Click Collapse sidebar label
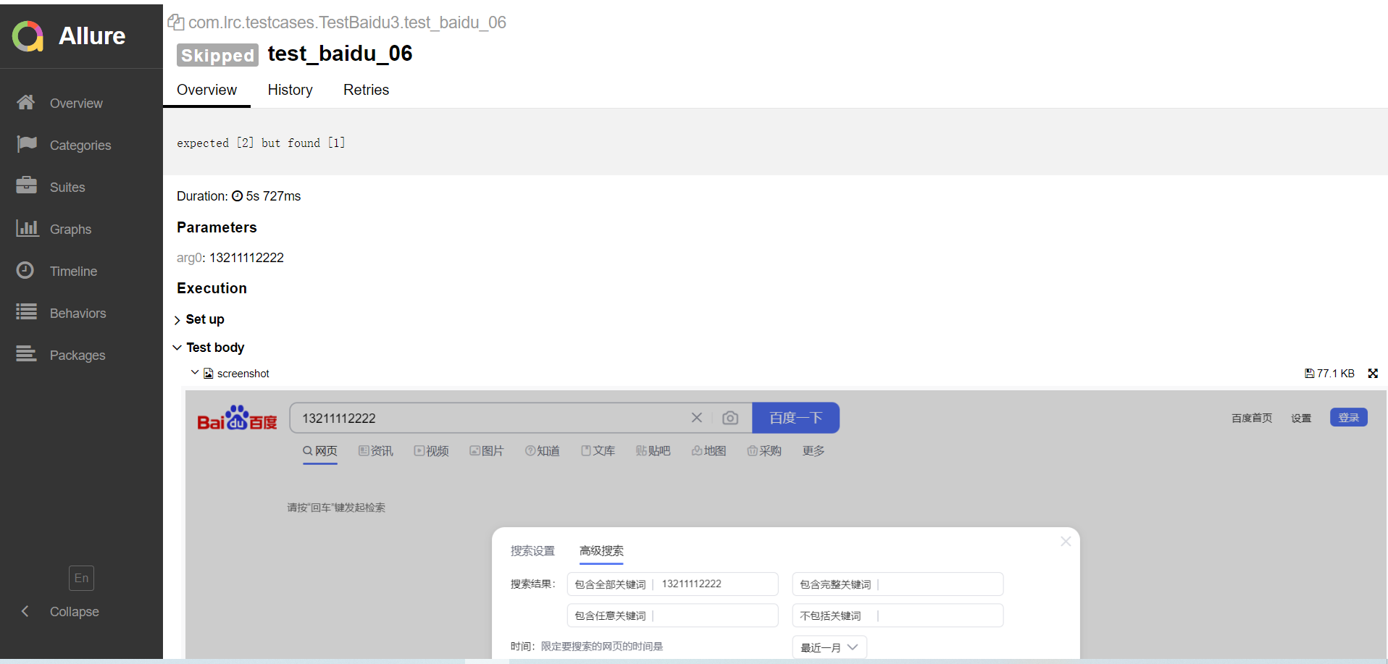The width and height of the screenshot is (1388, 664). pyautogui.click(x=74, y=612)
